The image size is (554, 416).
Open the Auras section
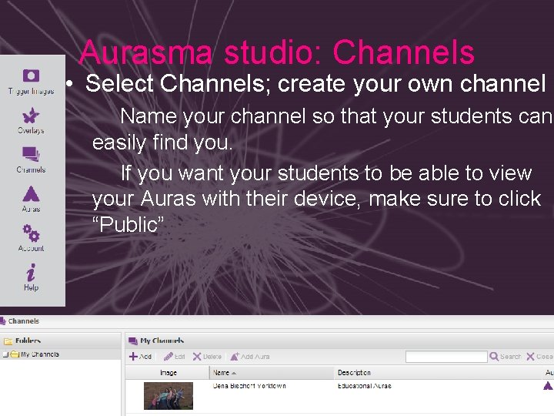[x=31, y=199]
